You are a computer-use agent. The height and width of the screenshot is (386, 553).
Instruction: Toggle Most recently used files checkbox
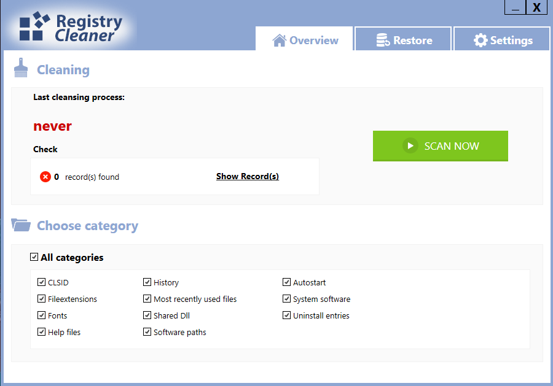pos(147,298)
